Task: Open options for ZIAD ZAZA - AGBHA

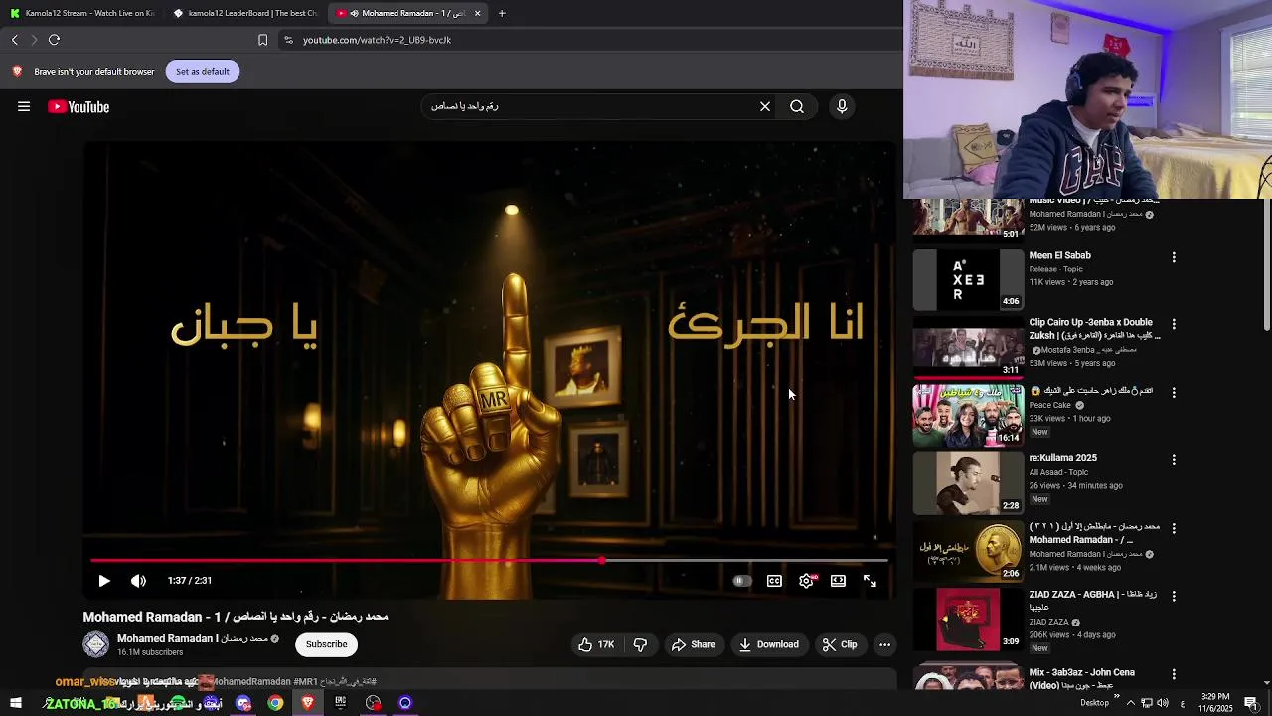Action: pyautogui.click(x=1174, y=596)
